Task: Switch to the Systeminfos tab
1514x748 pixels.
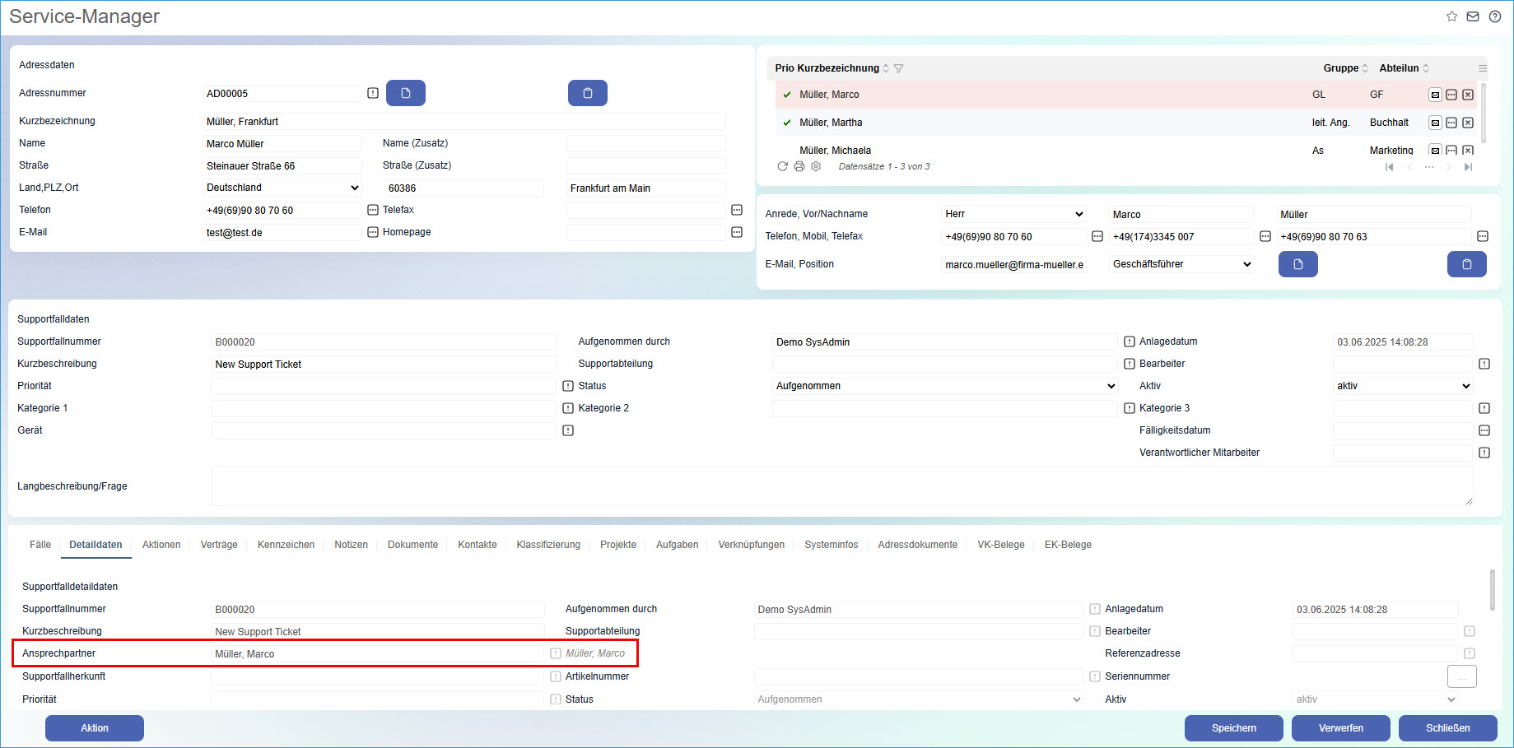Action: (832, 545)
